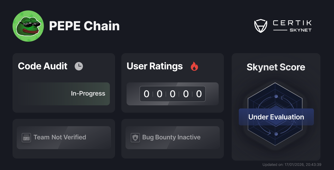The image size is (334, 170).
Task: Switch to the User Ratings section
Action: (154, 66)
